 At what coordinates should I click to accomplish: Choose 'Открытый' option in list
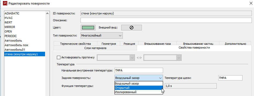138,88
